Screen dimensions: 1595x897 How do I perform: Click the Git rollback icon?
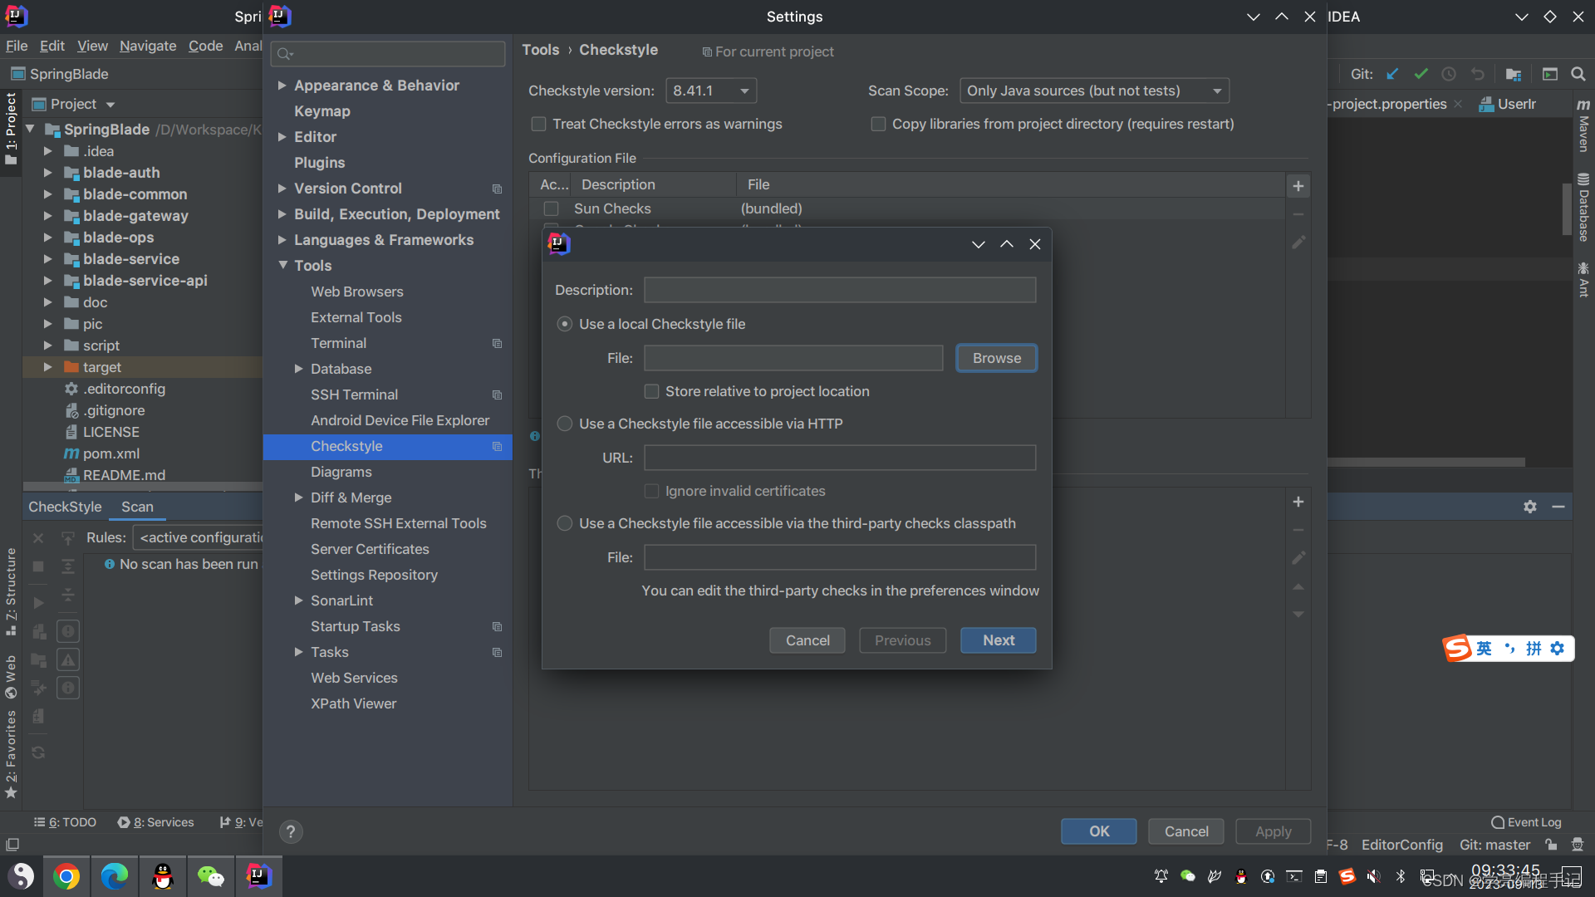[1477, 74]
